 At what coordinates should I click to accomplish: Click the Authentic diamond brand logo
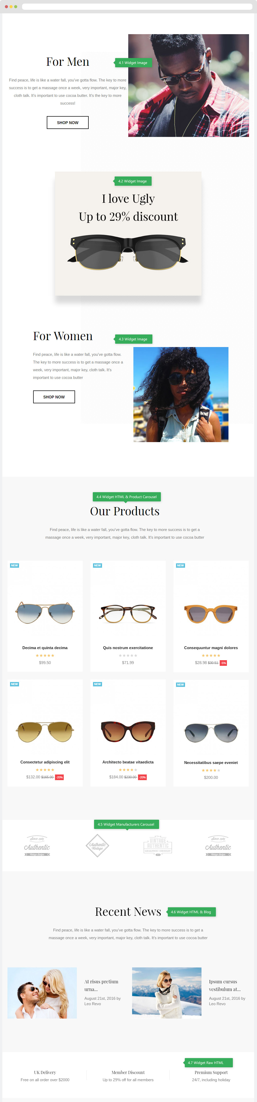pos(98,845)
